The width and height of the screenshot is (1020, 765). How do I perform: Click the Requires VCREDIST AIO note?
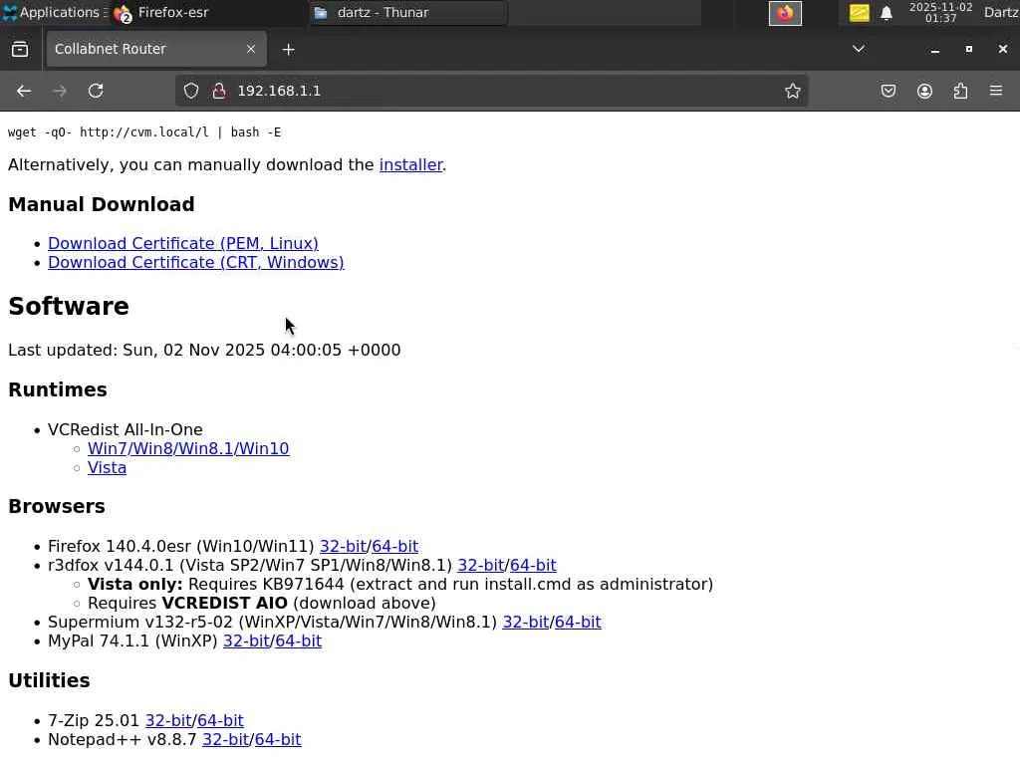click(x=262, y=603)
